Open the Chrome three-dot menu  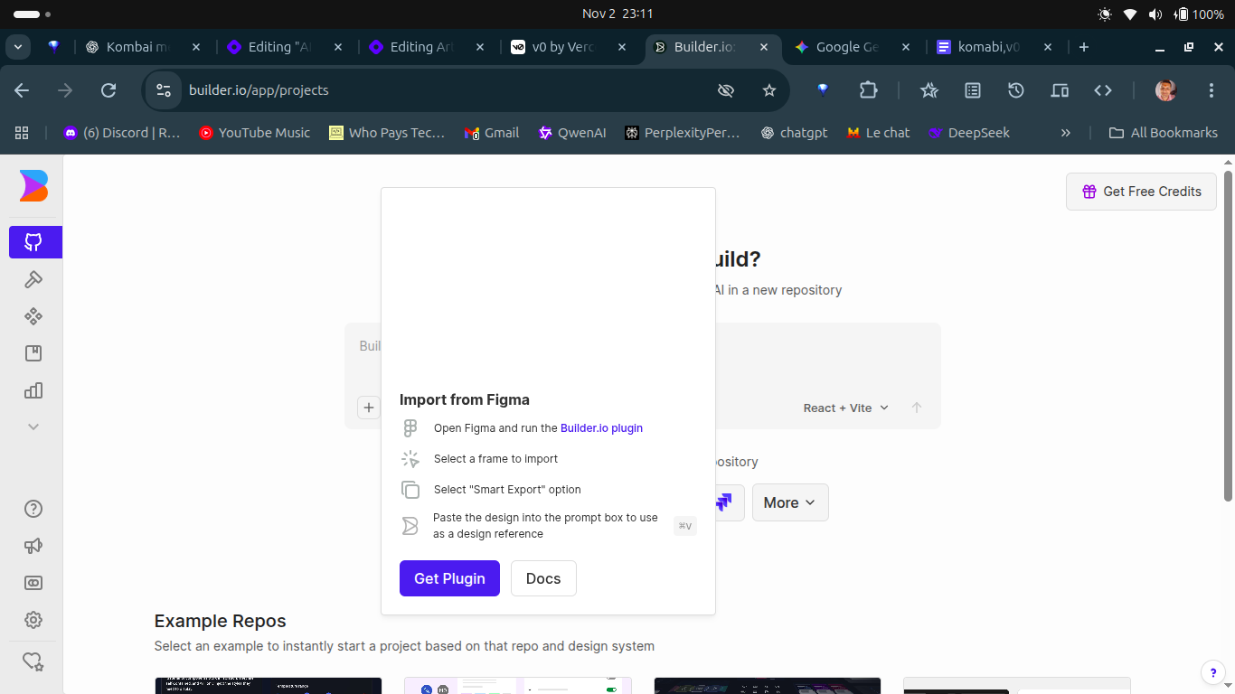1211,90
